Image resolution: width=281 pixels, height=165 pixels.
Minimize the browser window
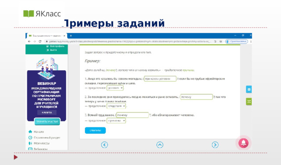(x=235, y=36)
